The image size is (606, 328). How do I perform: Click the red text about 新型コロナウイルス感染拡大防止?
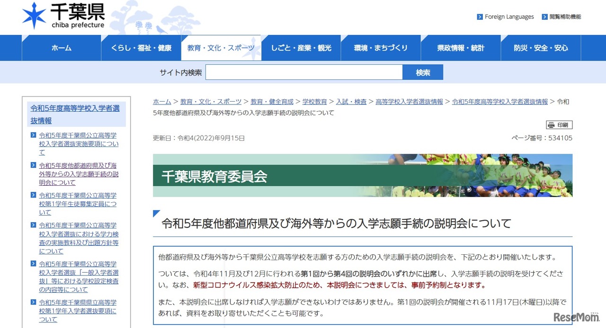[x=339, y=285]
